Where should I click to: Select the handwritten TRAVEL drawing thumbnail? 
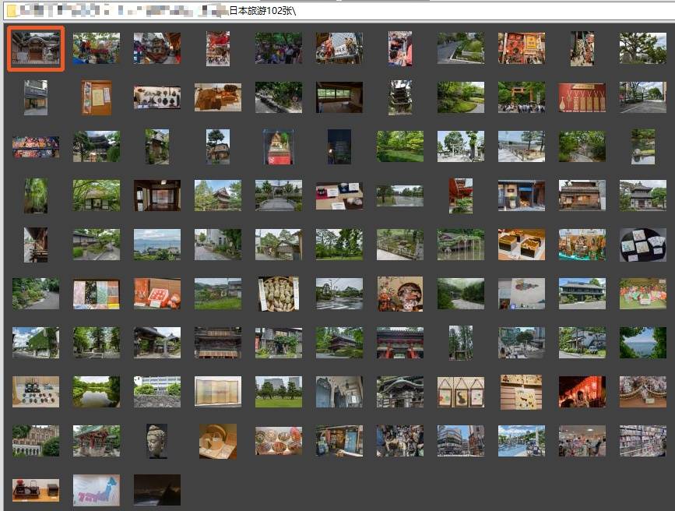pyautogui.click(x=96, y=490)
